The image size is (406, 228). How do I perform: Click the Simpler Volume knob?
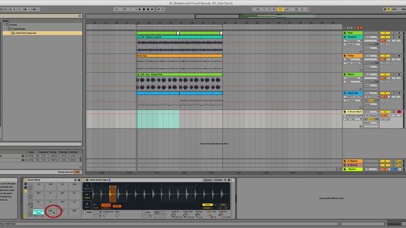(221, 215)
